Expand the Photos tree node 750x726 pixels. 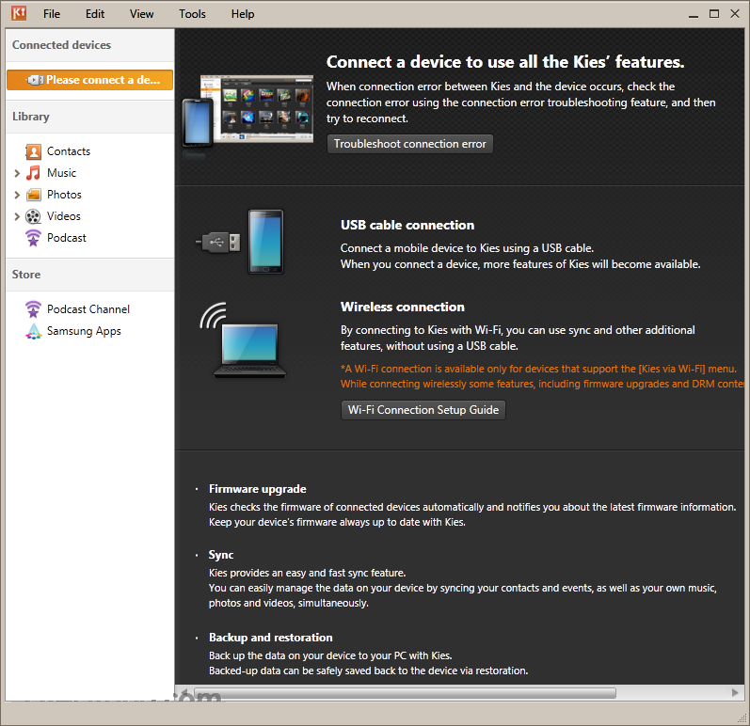[17, 195]
